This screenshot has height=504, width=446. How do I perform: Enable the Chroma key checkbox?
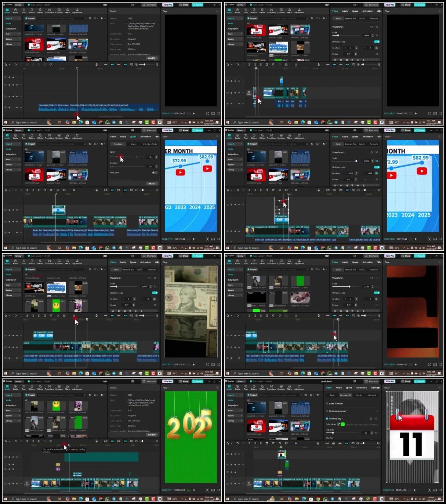tap(327, 418)
